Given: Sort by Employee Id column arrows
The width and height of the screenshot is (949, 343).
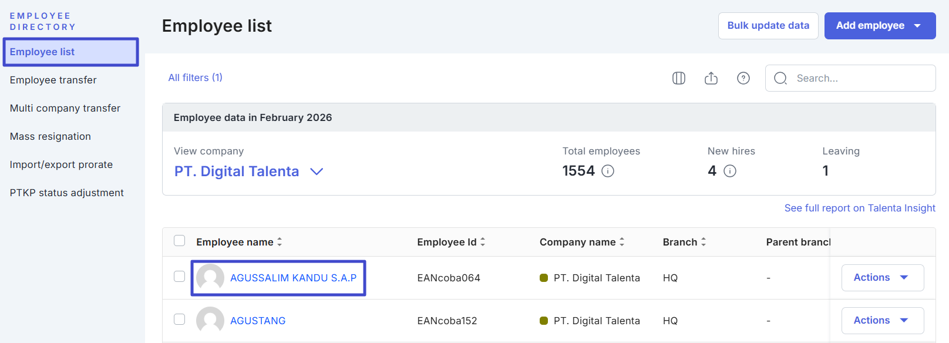Looking at the screenshot, I should coord(483,242).
